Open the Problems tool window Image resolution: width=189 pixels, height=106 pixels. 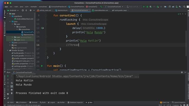(x=21, y=102)
